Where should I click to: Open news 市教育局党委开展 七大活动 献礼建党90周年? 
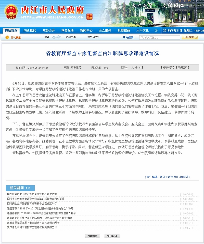coord(33,223)
